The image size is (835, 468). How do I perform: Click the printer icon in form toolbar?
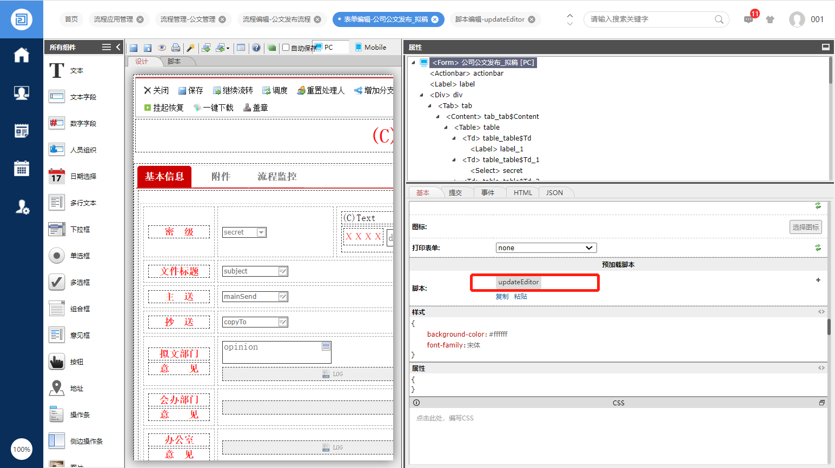[176, 48]
